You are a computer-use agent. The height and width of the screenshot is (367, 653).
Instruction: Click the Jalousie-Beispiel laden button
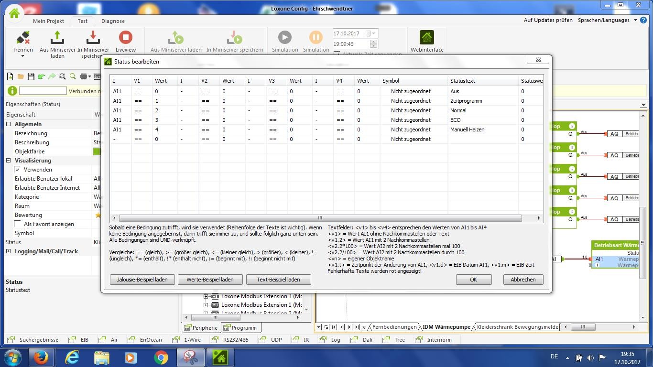tap(142, 280)
